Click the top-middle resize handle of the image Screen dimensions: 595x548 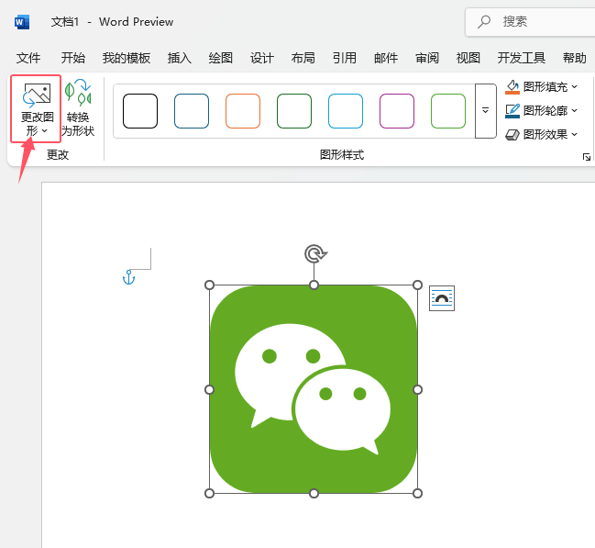pyautogui.click(x=314, y=285)
